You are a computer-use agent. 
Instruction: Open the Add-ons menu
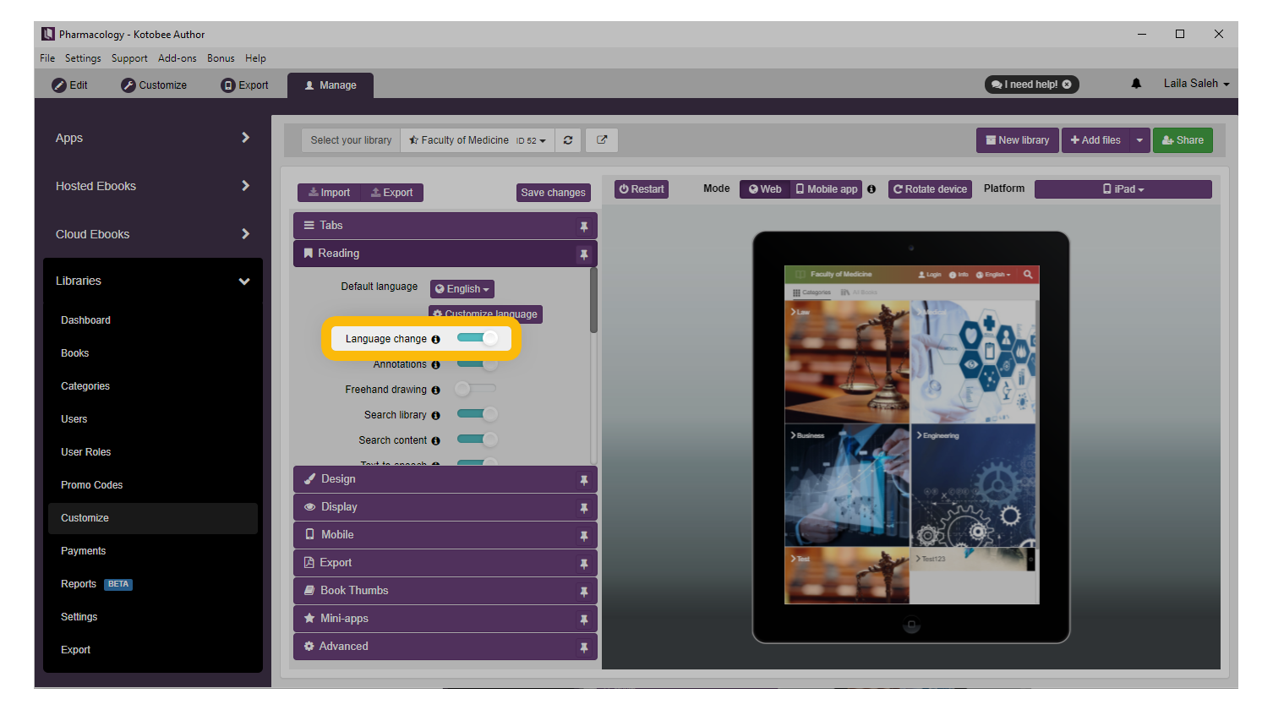point(178,58)
